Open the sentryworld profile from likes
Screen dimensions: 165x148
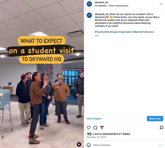pyautogui.click(x=109, y=134)
